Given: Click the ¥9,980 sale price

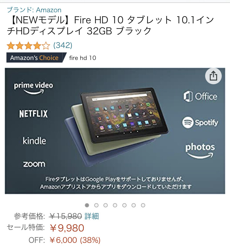Looking at the screenshot, I should click(67, 228).
